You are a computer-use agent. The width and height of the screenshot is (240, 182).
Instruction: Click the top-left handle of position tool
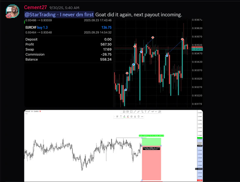(142, 138)
